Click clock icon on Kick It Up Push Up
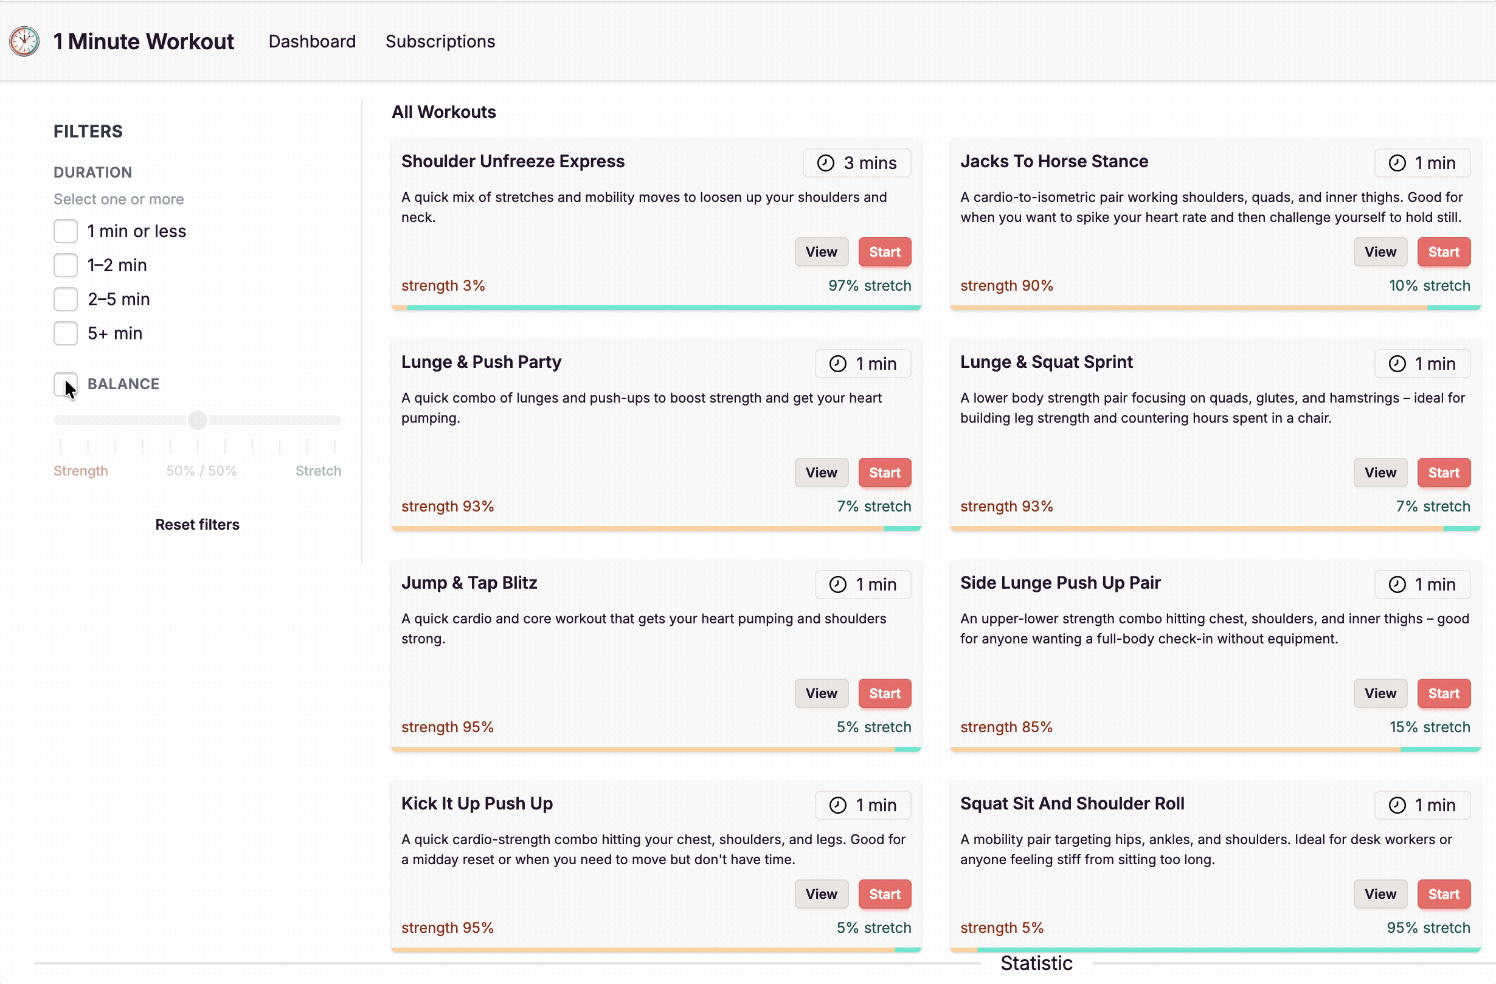This screenshot has height=984, width=1496. [x=837, y=805]
